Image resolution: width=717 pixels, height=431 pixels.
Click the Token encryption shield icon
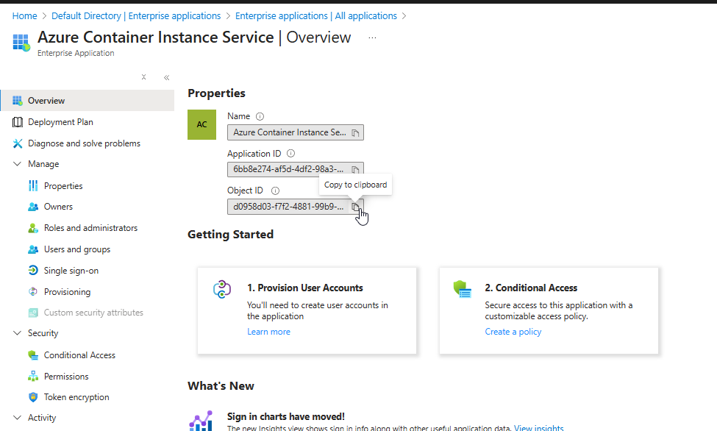click(33, 397)
